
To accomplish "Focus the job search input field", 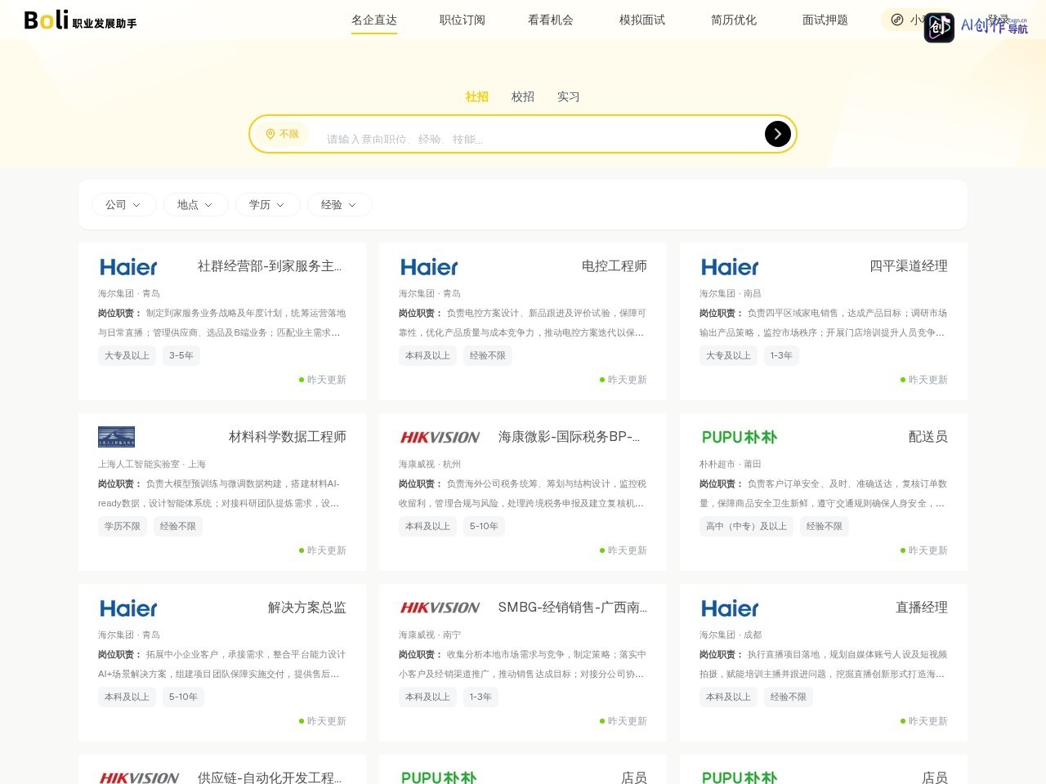I will [539, 139].
